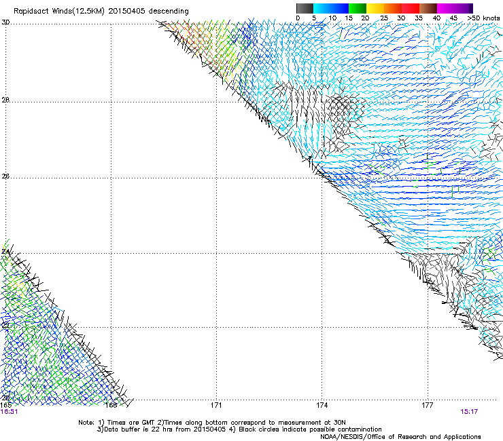
Task: Click the magenta 40-45 knots legend color
Action: coord(446,8)
